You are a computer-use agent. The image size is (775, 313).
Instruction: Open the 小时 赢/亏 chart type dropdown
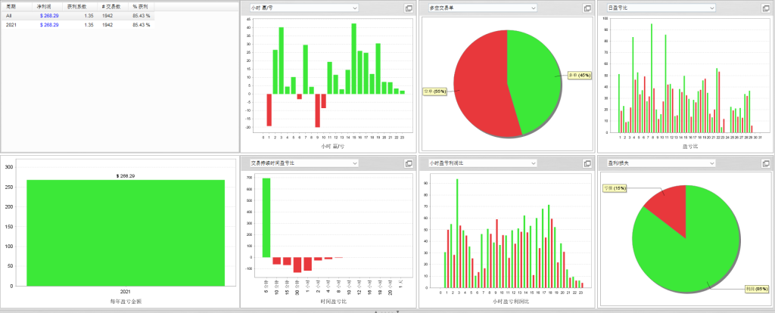(304, 8)
